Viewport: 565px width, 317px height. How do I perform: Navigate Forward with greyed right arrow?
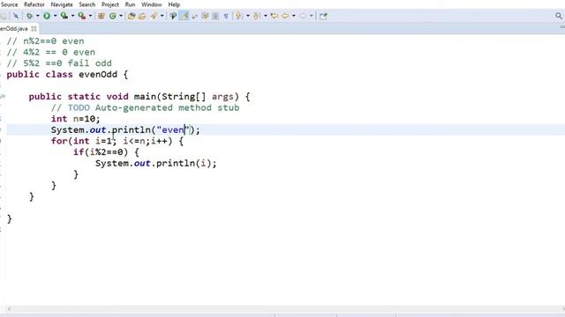tap(303, 16)
